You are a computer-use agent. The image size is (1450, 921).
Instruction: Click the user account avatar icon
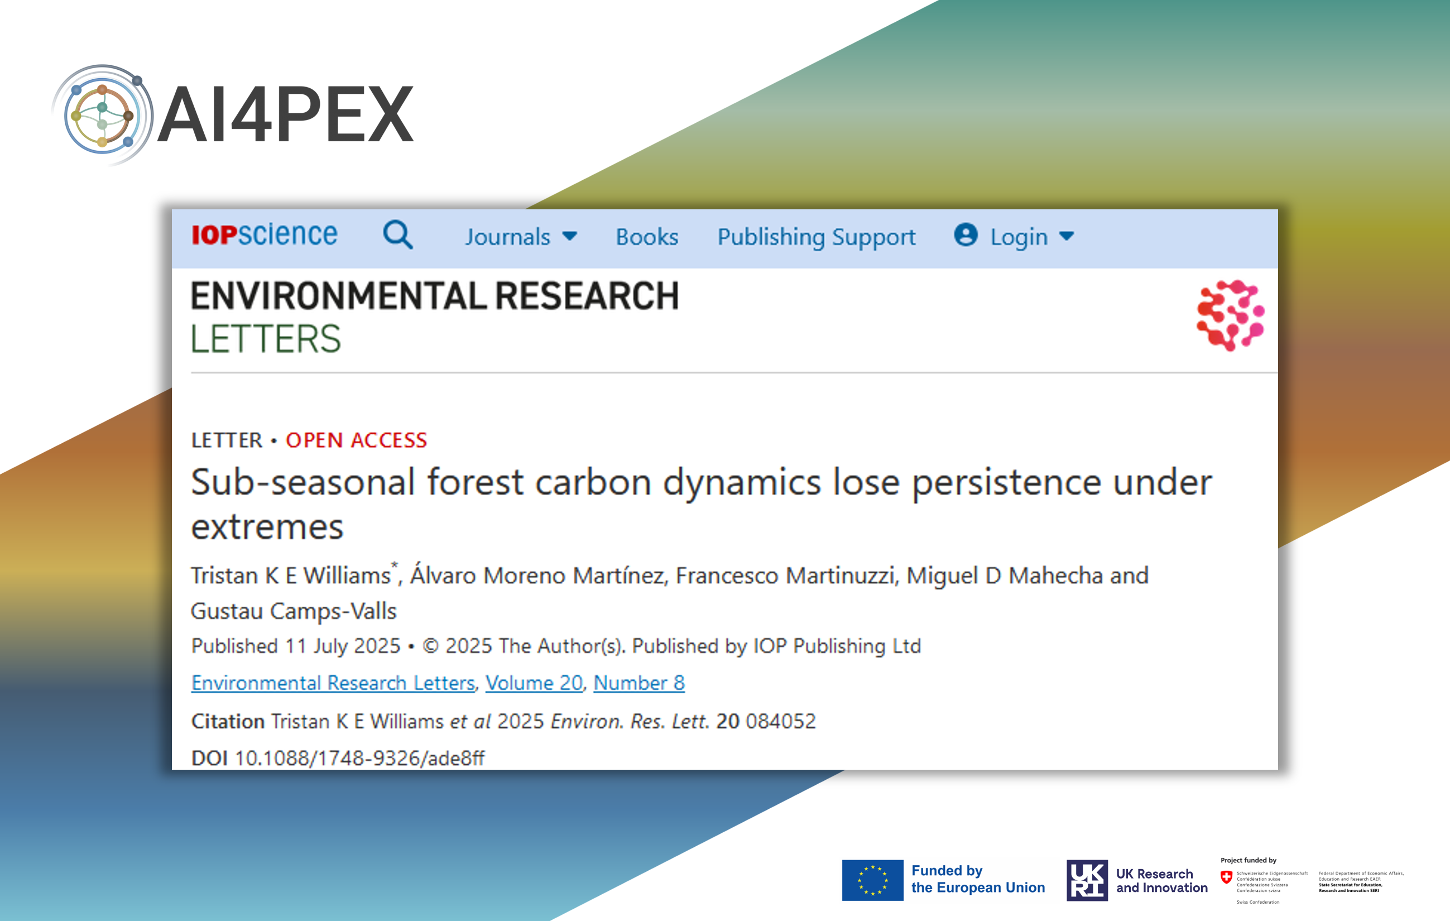pos(965,235)
